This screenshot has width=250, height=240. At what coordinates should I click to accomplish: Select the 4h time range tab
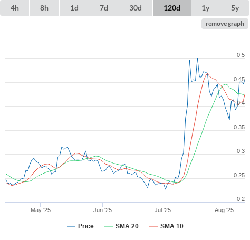(15, 8)
